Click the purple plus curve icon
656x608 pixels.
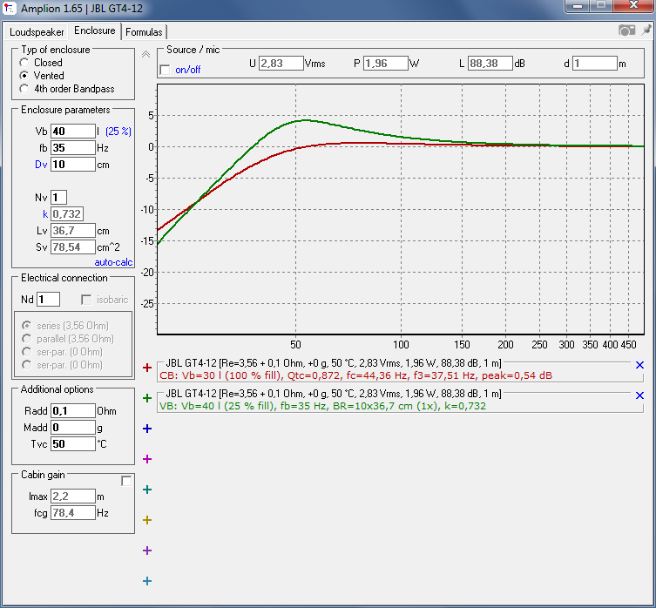point(147,551)
